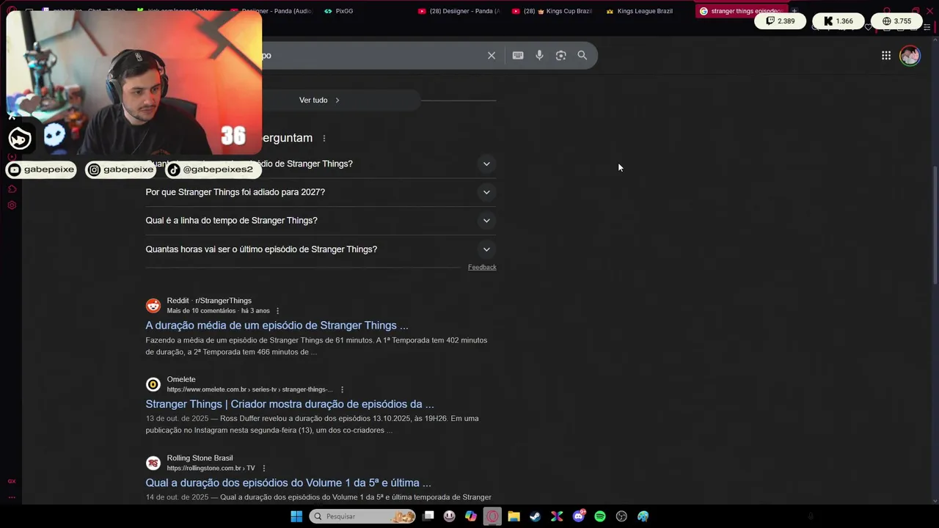Open 'Stranger Things | Criador mostra duração' link
The width and height of the screenshot is (939, 528).
coord(290,404)
